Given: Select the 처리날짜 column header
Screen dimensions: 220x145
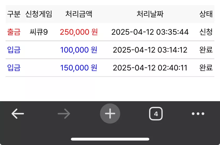Looking at the screenshot, I should [150, 14].
